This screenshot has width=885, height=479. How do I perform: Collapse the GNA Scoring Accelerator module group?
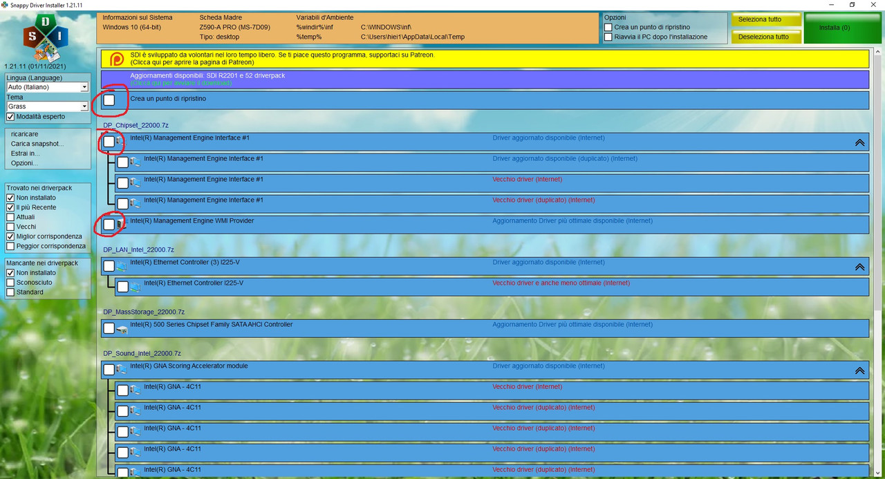(859, 370)
